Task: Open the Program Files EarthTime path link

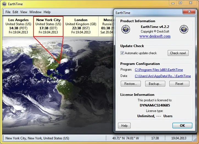Action: [159, 70]
